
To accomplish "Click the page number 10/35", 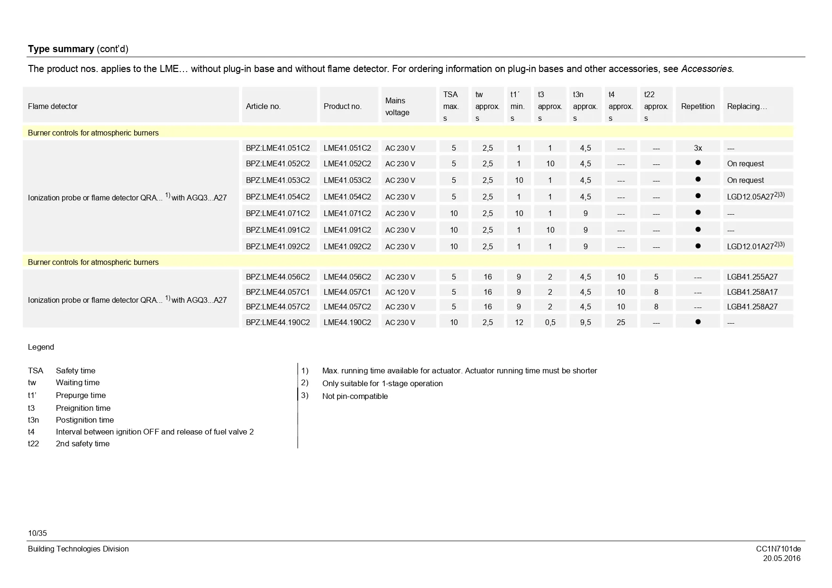I will [x=37, y=533].
